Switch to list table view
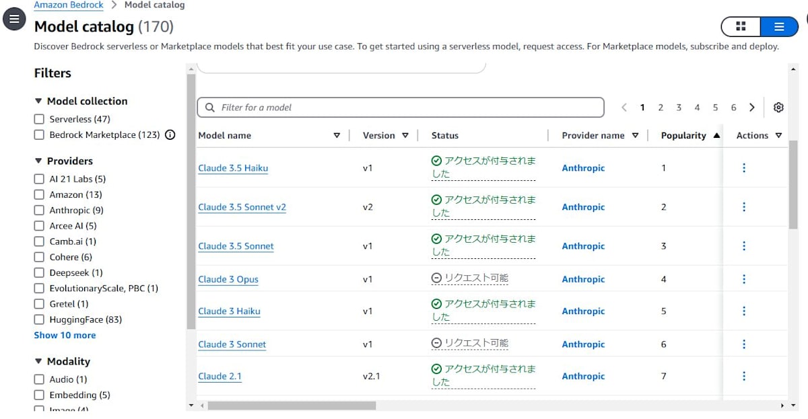Image resolution: width=808 pixels, height=419 pixels. click(x=779, y=26)
